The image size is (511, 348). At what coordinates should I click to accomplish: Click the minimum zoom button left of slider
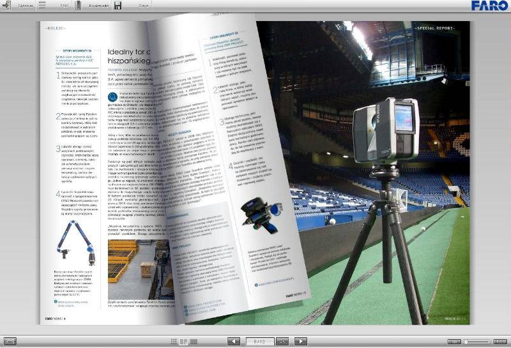pyautogui.click(x=453, y=342)
